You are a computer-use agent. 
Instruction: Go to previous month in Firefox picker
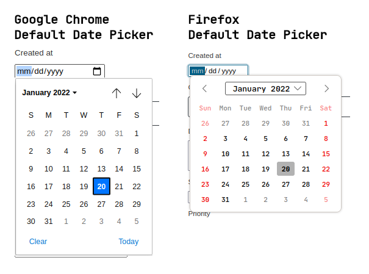pyautogui.click(x=205, y=88)
